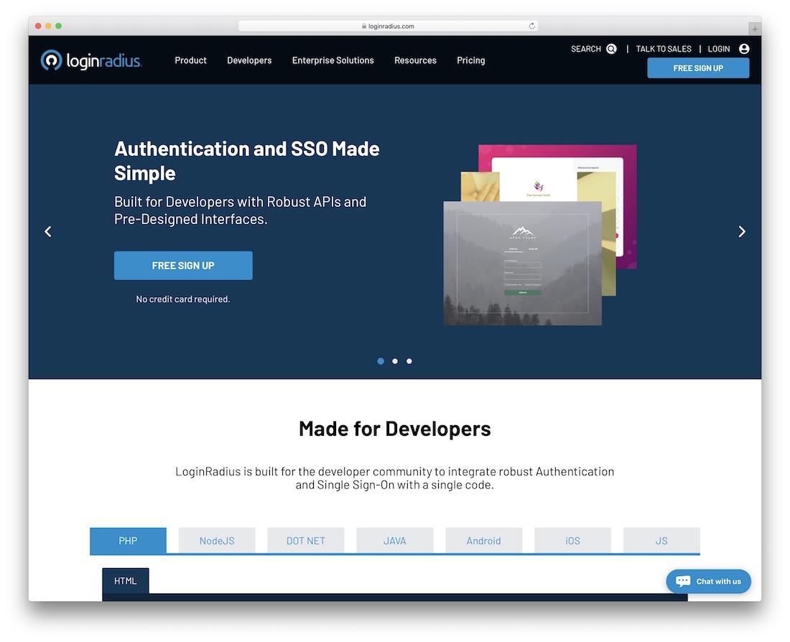
Task: Click SEARCH in the top bar
Action: point(585,49)
